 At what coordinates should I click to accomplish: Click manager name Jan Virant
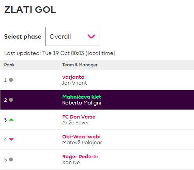pos(74,83)
